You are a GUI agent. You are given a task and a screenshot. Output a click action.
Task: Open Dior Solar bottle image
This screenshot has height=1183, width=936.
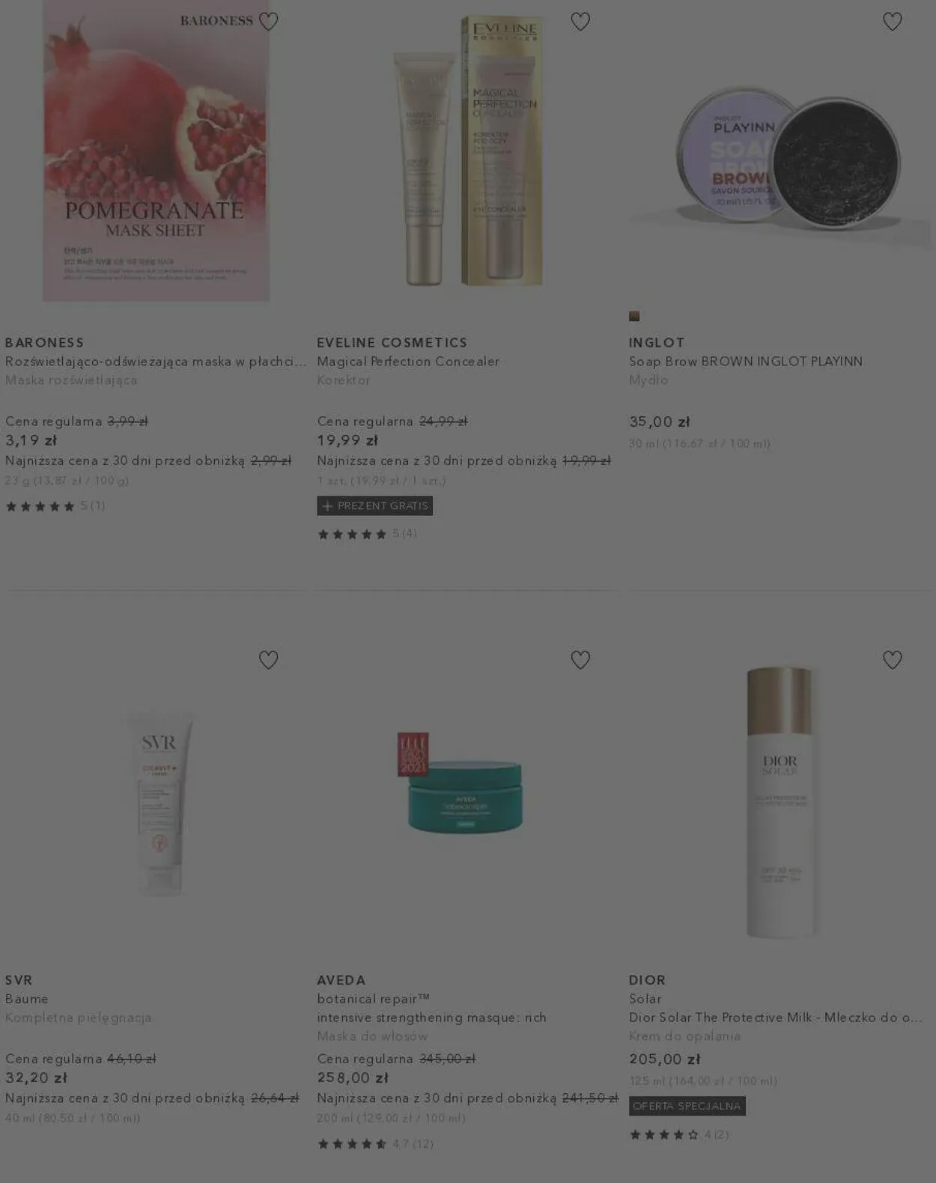point(780,802)
